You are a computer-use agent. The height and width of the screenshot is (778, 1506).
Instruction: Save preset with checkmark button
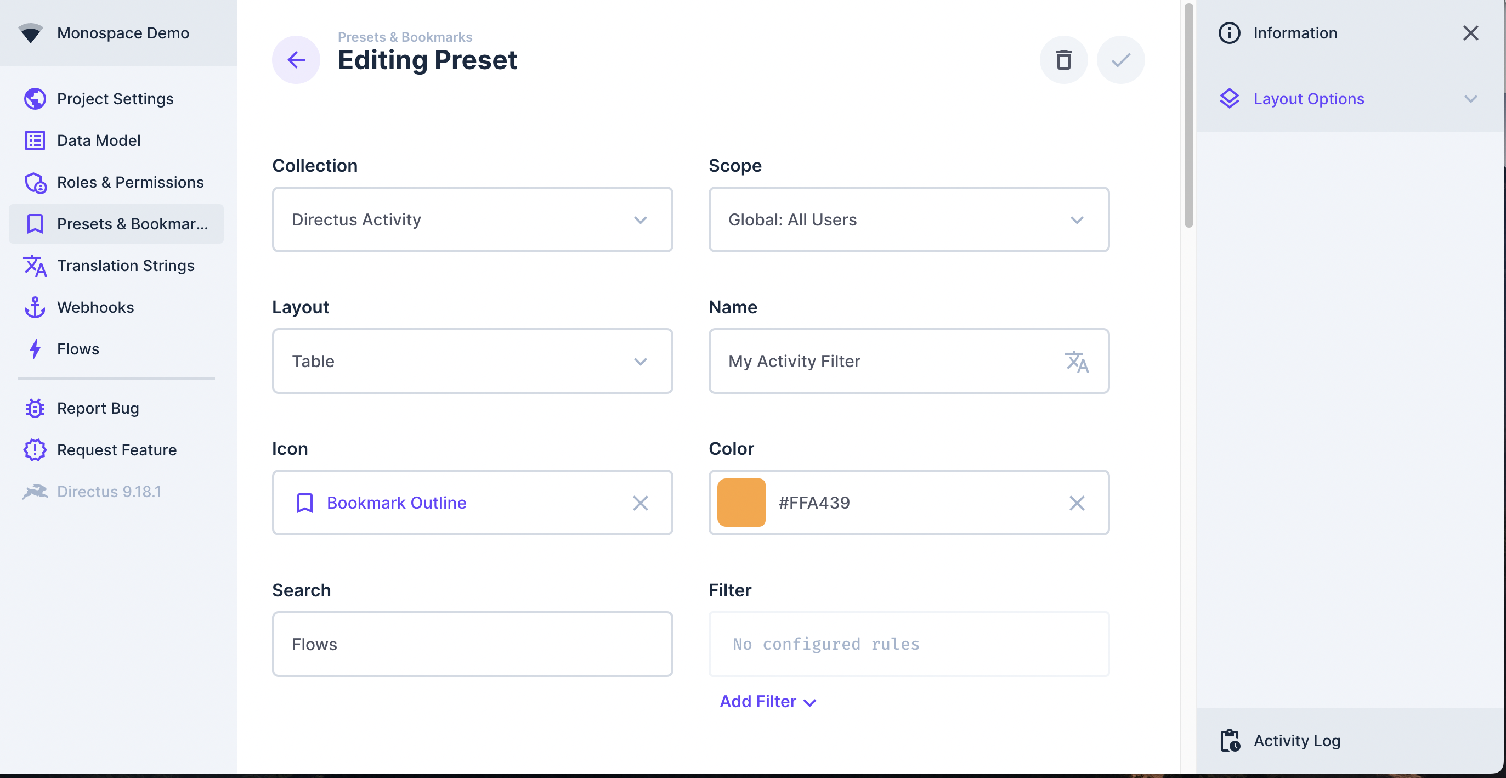coord(1120,60)
